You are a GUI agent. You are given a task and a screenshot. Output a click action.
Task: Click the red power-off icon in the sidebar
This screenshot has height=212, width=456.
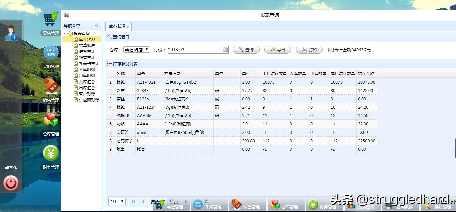click(x=11, y=183)
